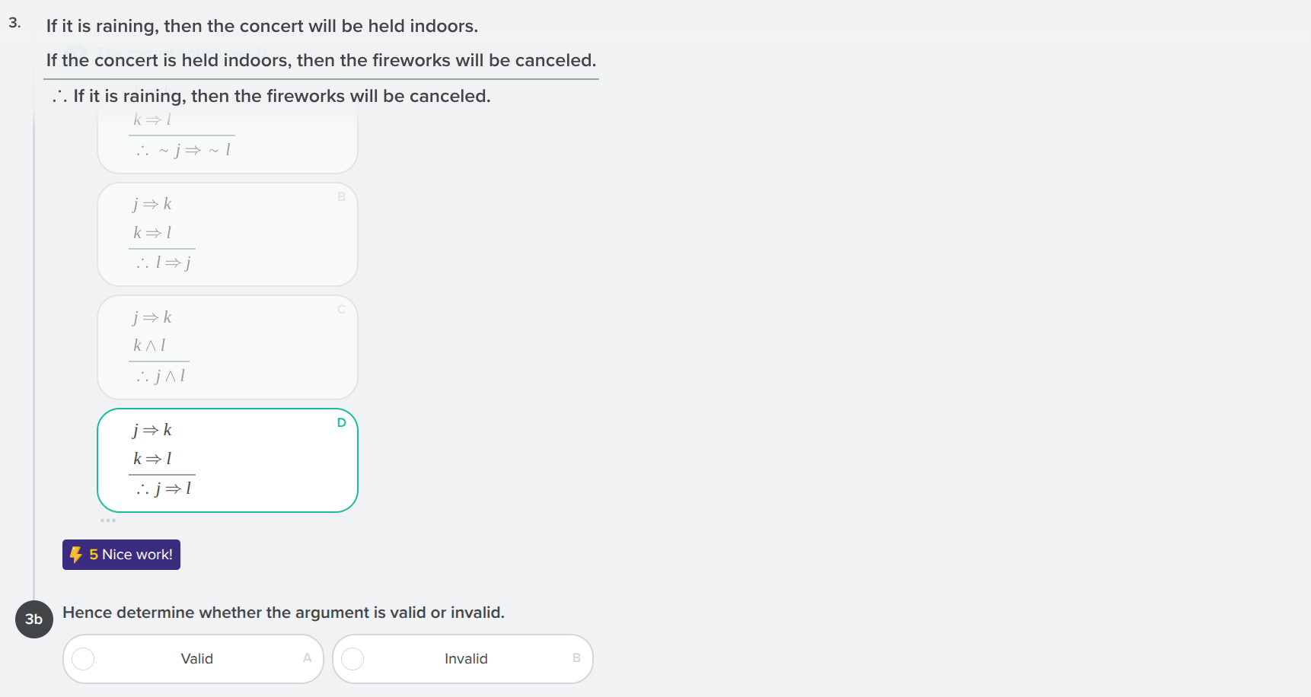Click the B shortcut letter on the Invalid option

click(x=576, y=658)
